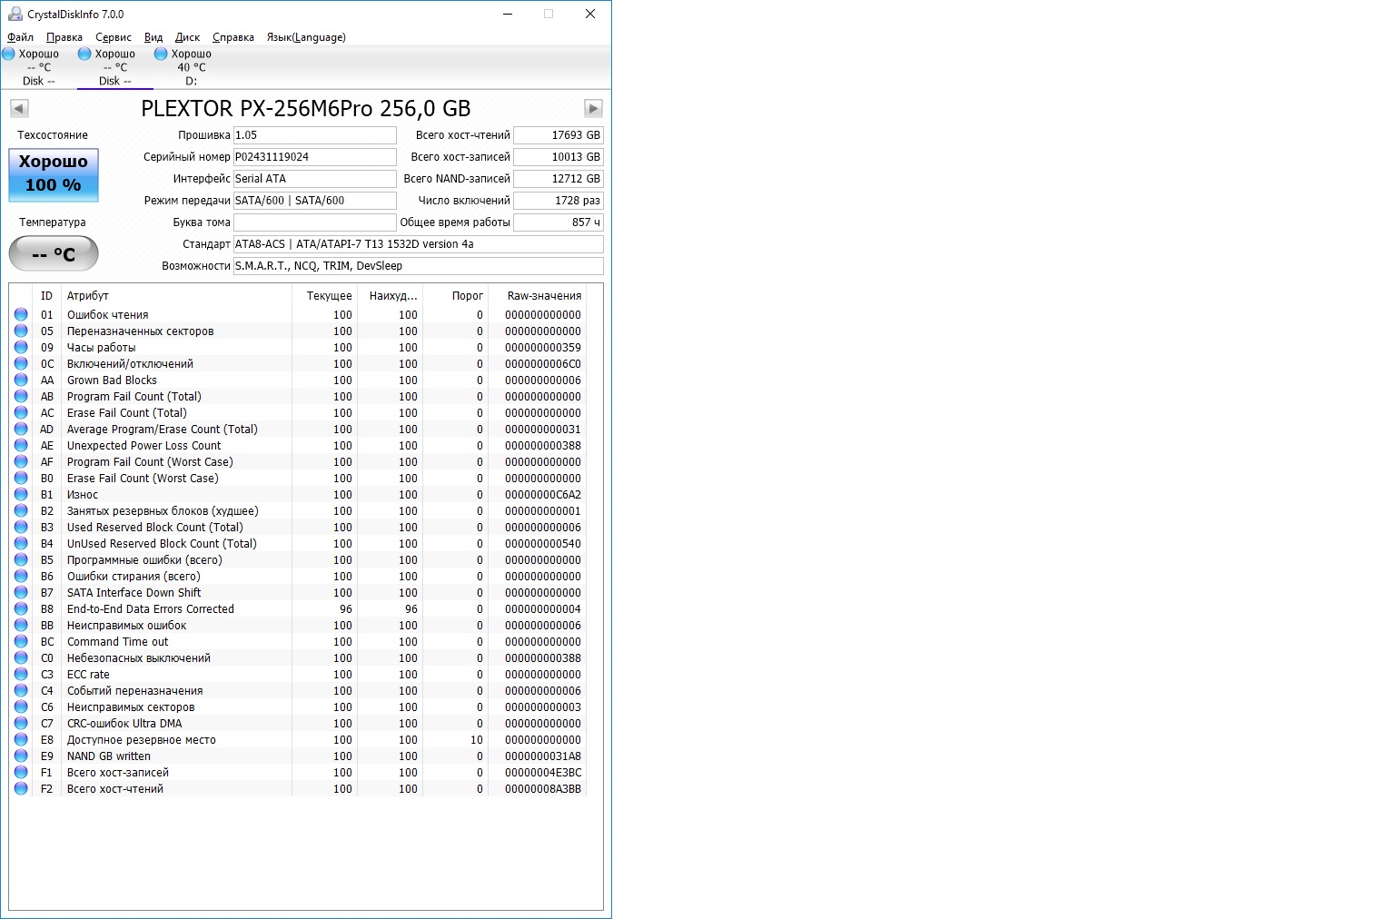The height and width of the screenshot is (919, 1395).
Task: Click the Raw-значения column header
Action: tap(538, 296)
